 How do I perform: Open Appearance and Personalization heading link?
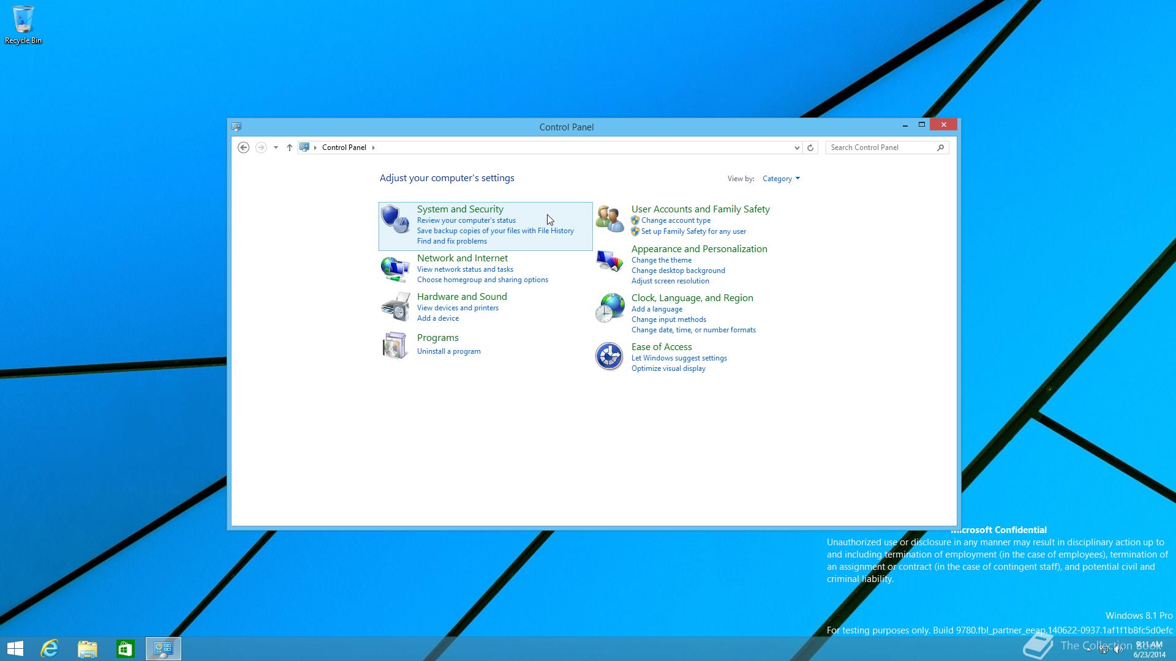tap(699, 249)
